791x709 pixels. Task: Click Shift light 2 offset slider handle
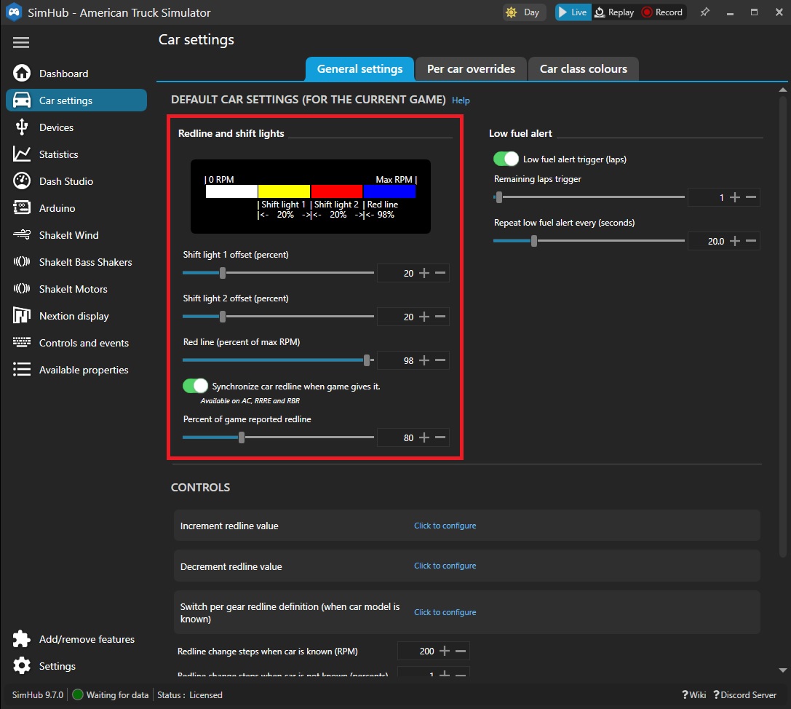223,317
